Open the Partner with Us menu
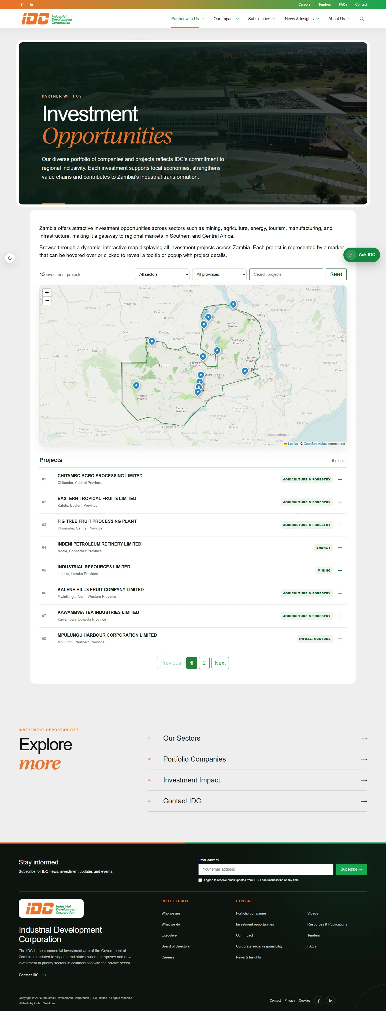The width and height of the screenshot is (386, 1011). (x=188, y=19)
